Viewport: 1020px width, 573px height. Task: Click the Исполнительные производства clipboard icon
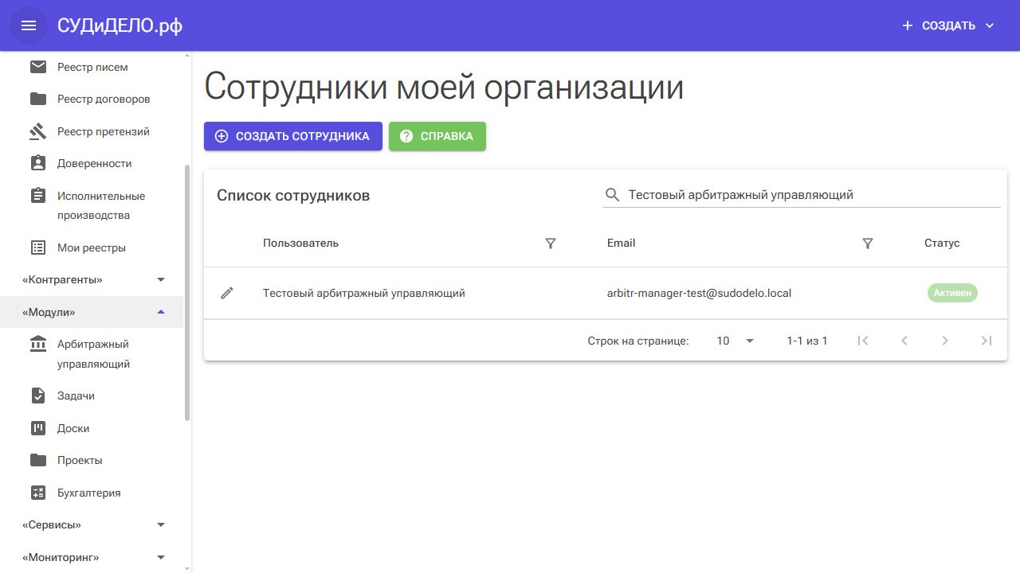tap(37, 196)
